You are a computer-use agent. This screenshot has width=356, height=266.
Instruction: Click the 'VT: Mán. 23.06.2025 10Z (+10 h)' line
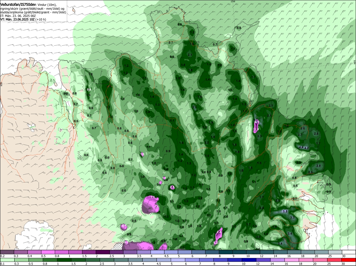[x=23, y=19]
